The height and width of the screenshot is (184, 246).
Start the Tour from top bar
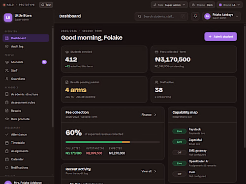coord(46,5)
